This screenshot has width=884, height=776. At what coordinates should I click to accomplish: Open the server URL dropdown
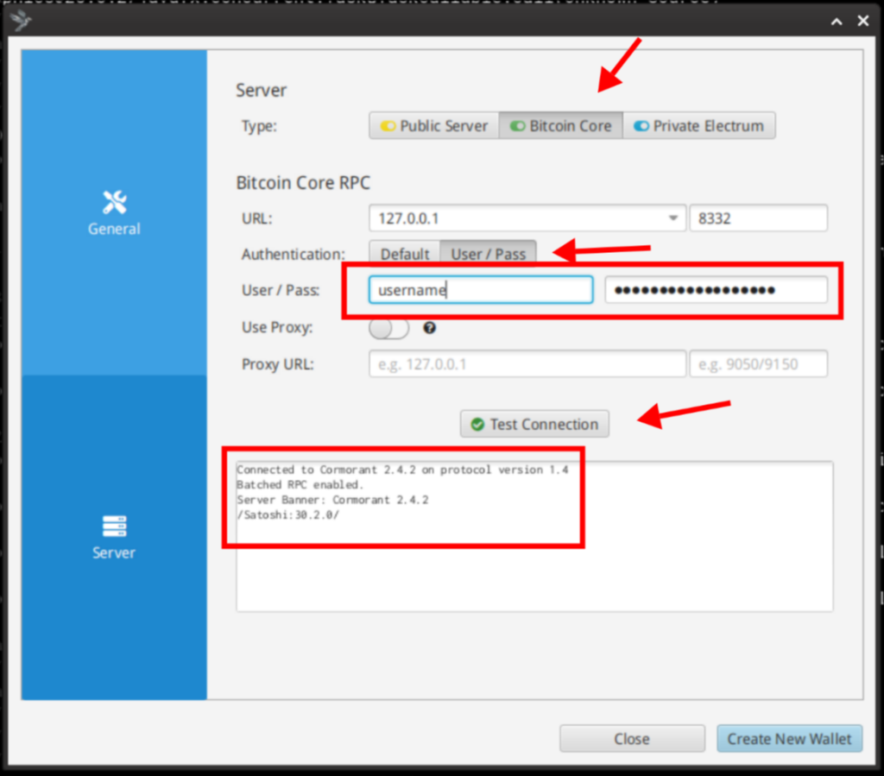[x=672, y=218]
